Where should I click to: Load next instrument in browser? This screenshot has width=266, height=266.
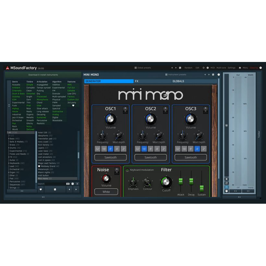(76, 189)
